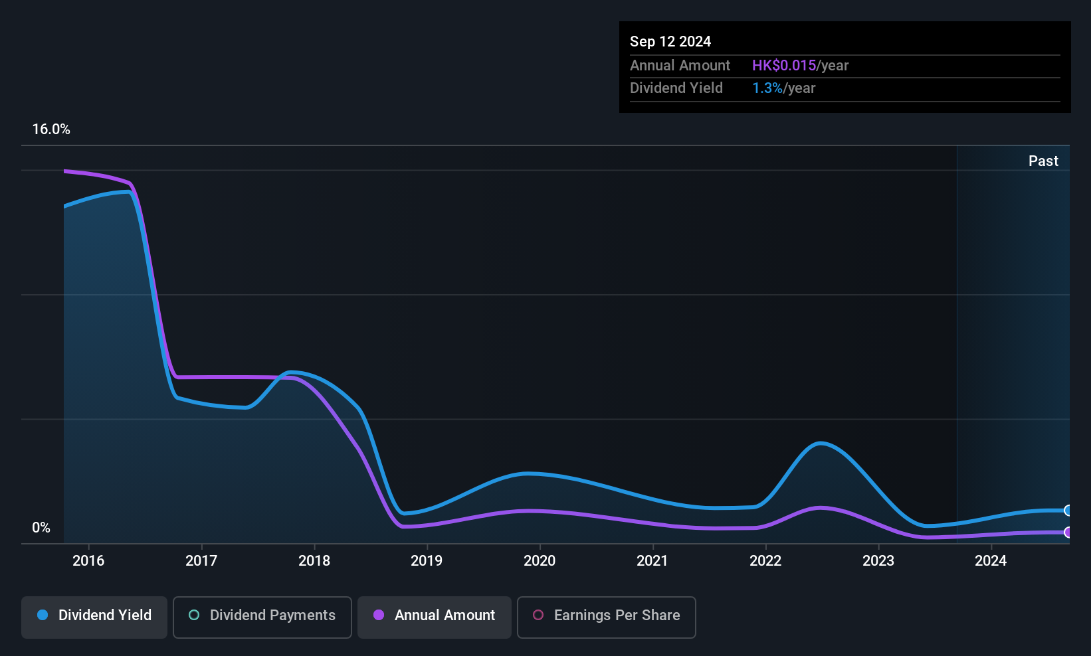Click the teal Dividend Payments legend circle
This screenshot has height=656, width=1091.
pos(194,615)
